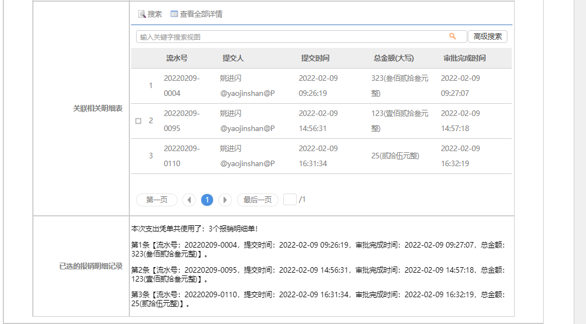Click the 输入关键字搜索视图 search field
The image size is (586, 324).
click(290, 37)
